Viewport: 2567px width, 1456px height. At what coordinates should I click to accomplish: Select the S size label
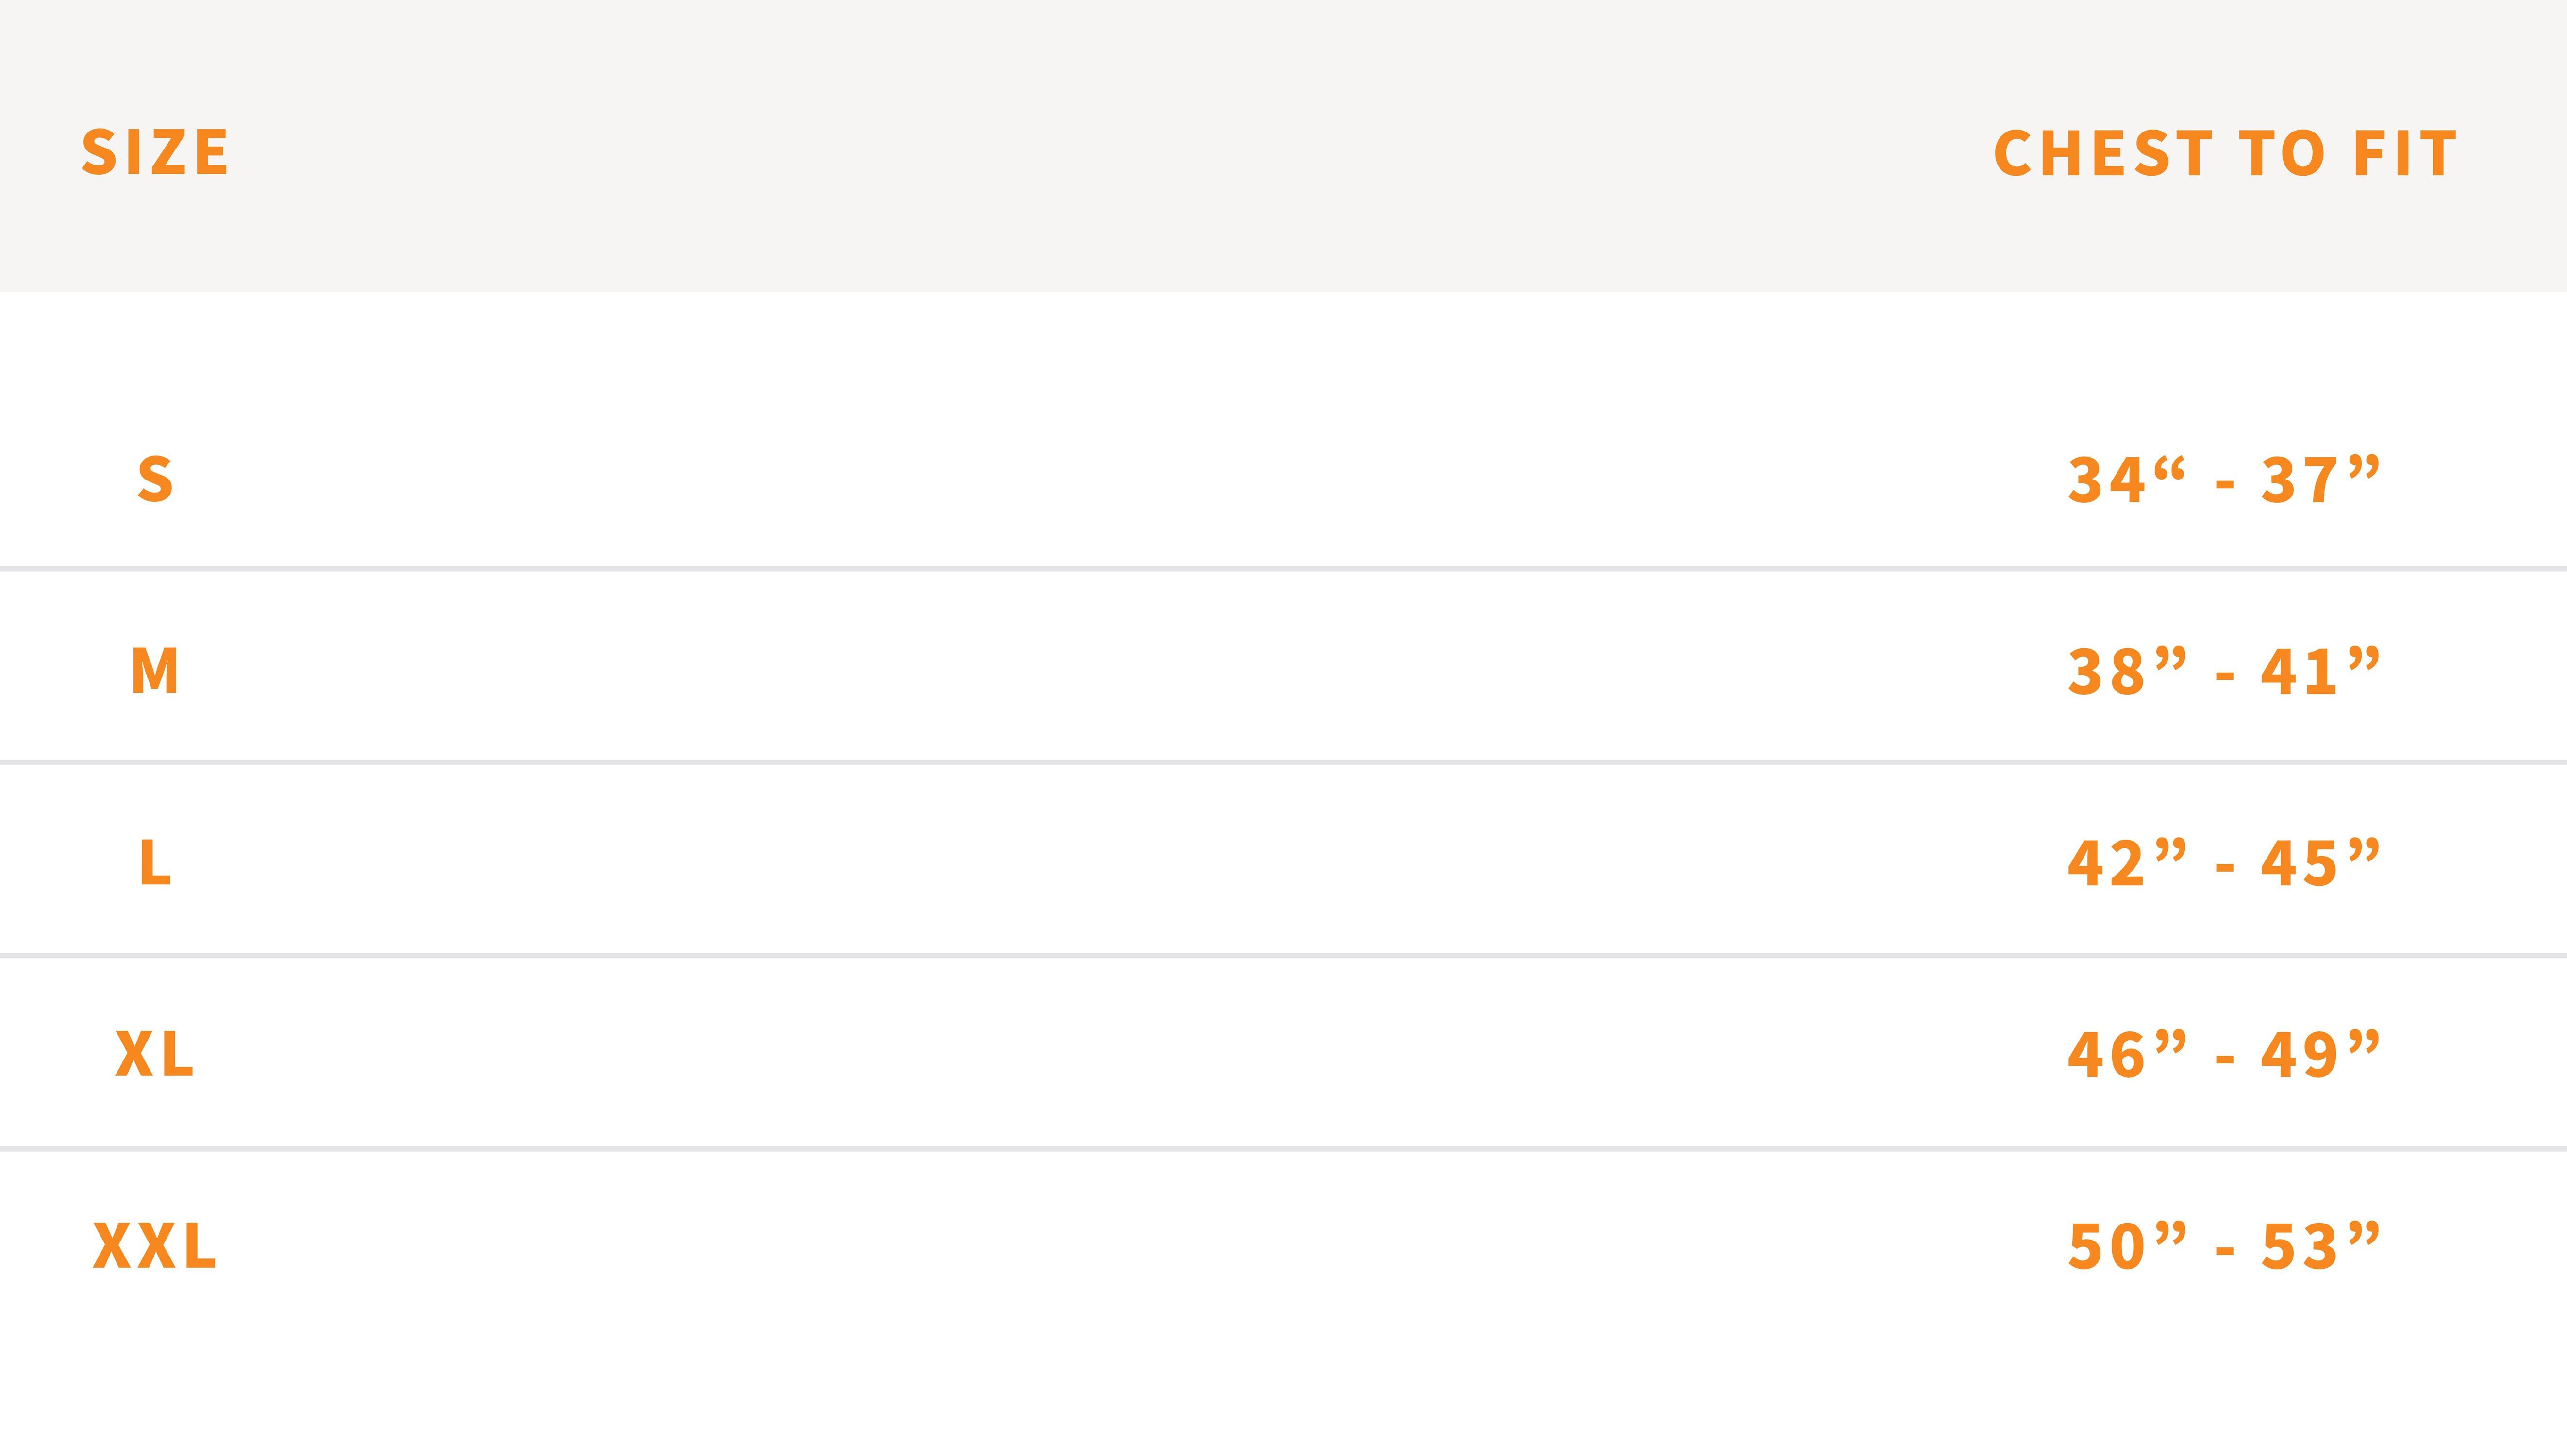[155, 479]
